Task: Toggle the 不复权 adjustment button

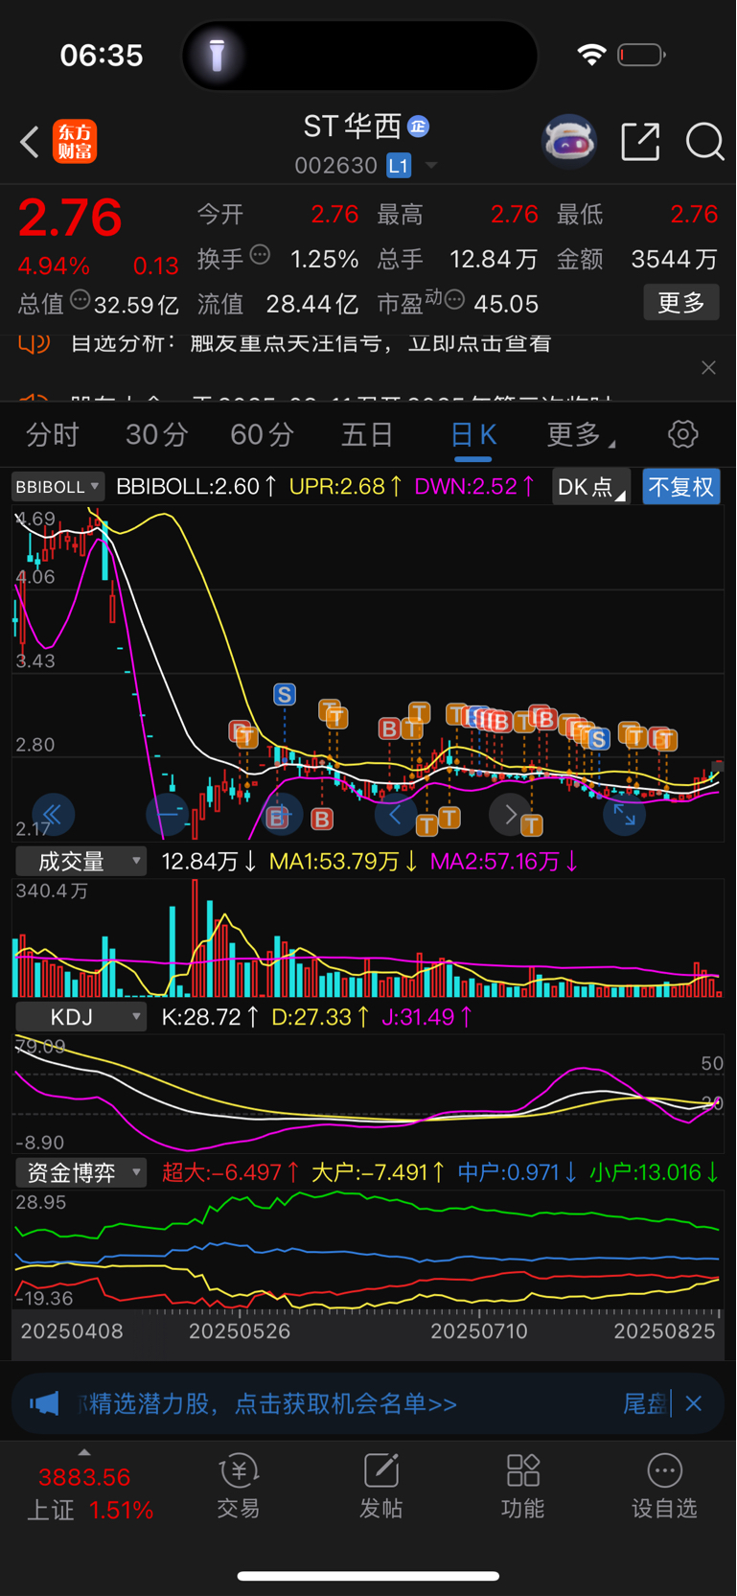Action: 681,487
